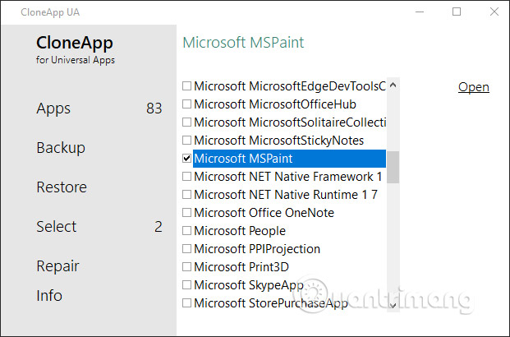This screenshot has width=510, height=337.
Task: Select the Microsoft MicrosoftStickyNotes checkbox
Action: (x=186, y=141)
